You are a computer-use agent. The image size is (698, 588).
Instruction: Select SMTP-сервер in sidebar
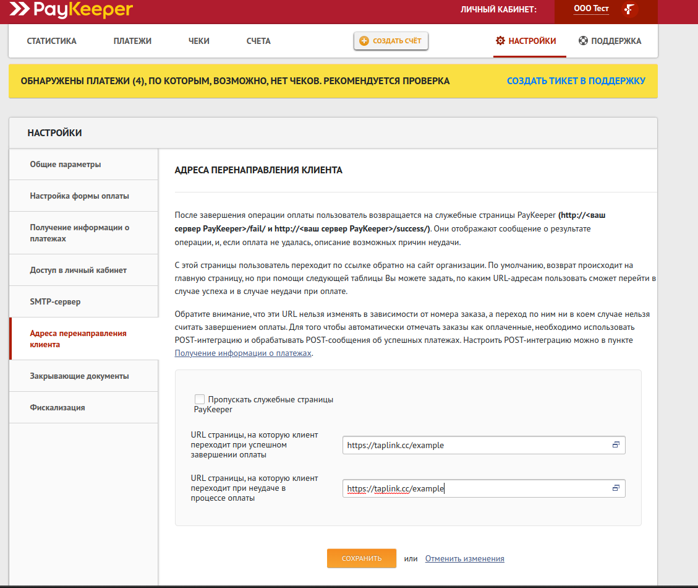83,302
